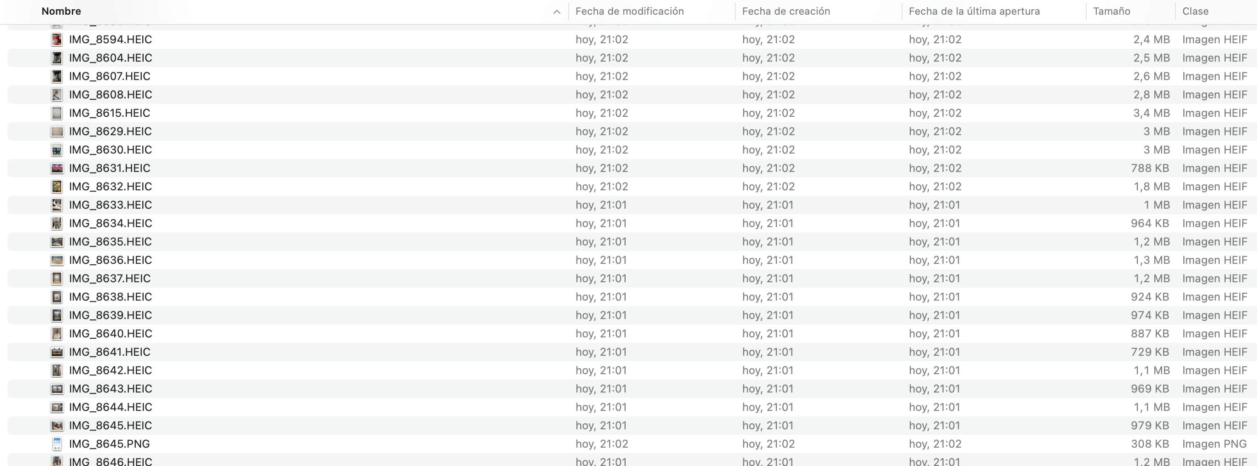The height and width of the screenshot is (466, 1257).
Task: Click the IMG_8632.HEIC thumbnail icon
Action: (57, 187)
